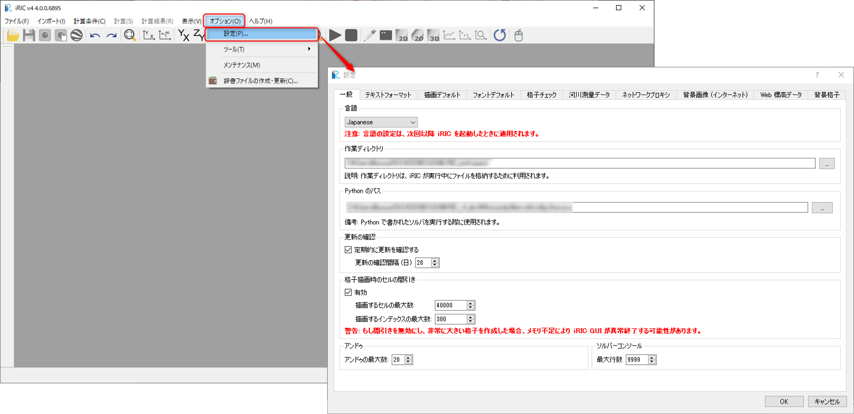Reload calculation results with the circular arrow icon
This screenshot has width=854, height=414.
500,35
